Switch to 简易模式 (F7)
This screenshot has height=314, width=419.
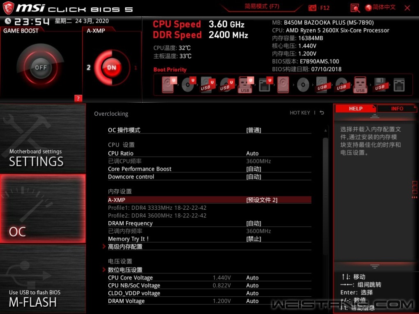(x=262, y=7)
